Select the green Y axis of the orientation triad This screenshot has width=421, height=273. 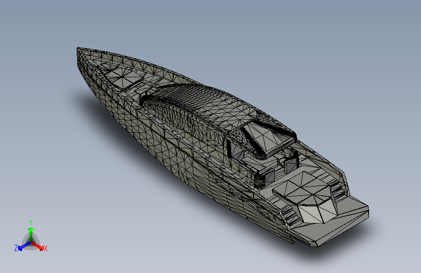[x=31, y=234]
